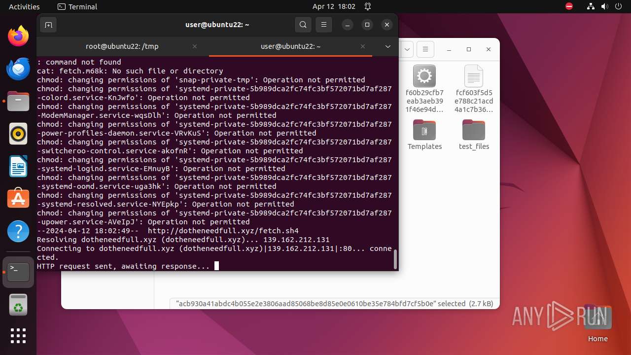631x355 pixels.
Task: Click the terminal scrollbar
Action: [395, 259]
